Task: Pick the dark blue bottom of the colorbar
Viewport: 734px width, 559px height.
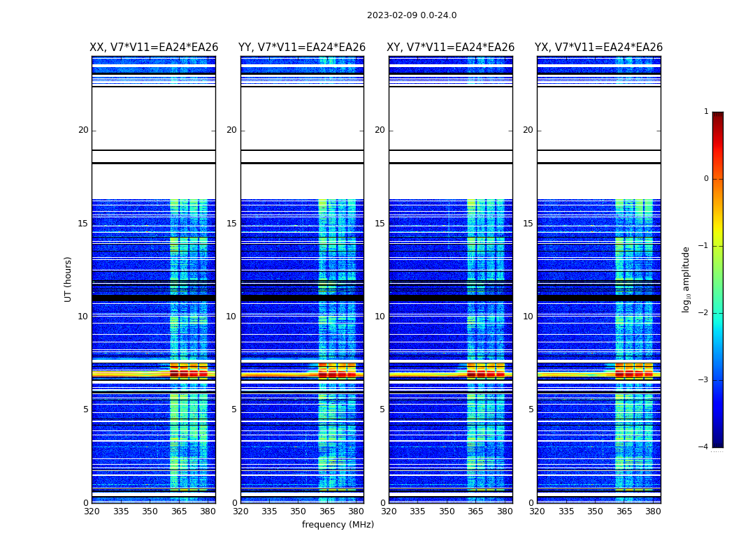Action: [717, 440]
